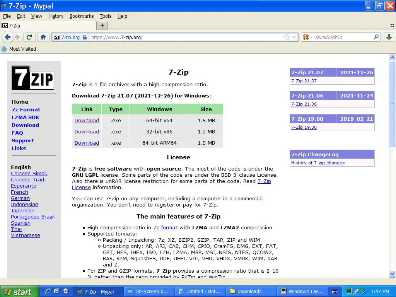Switch language to Portuguese Brazil

tap(32, 217)
